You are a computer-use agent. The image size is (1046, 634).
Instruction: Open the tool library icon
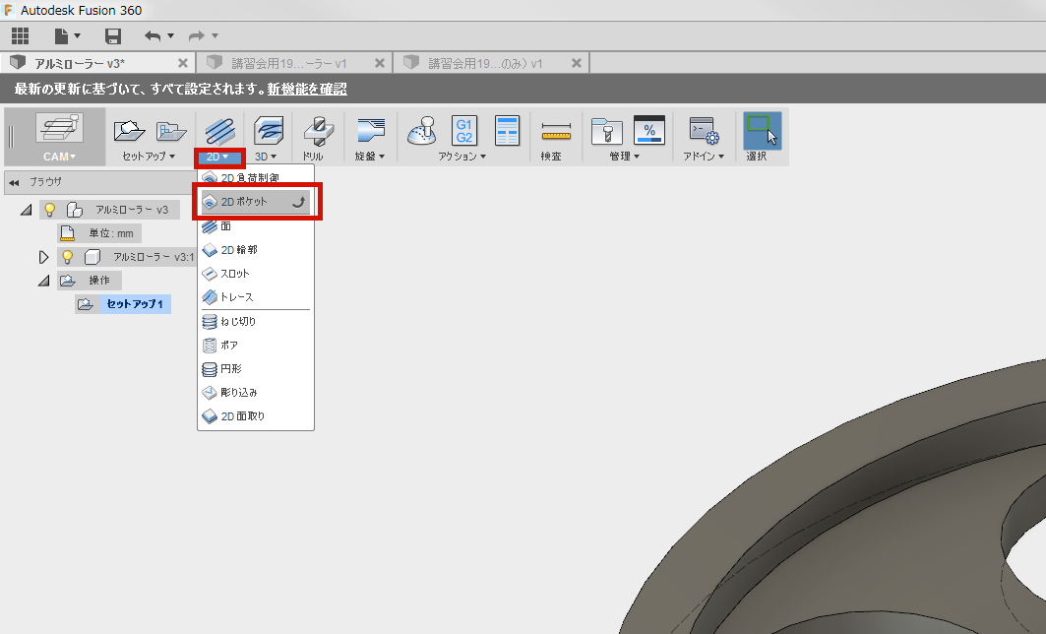coord(606,131)
